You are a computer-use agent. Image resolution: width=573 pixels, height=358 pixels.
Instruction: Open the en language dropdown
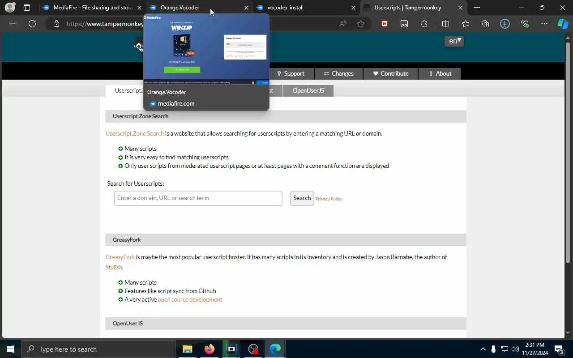[x=454, y=41]
